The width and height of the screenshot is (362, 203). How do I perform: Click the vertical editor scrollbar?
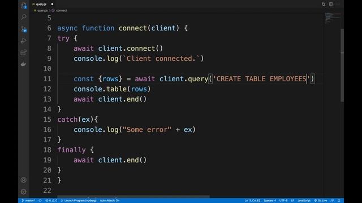[342, 65]
